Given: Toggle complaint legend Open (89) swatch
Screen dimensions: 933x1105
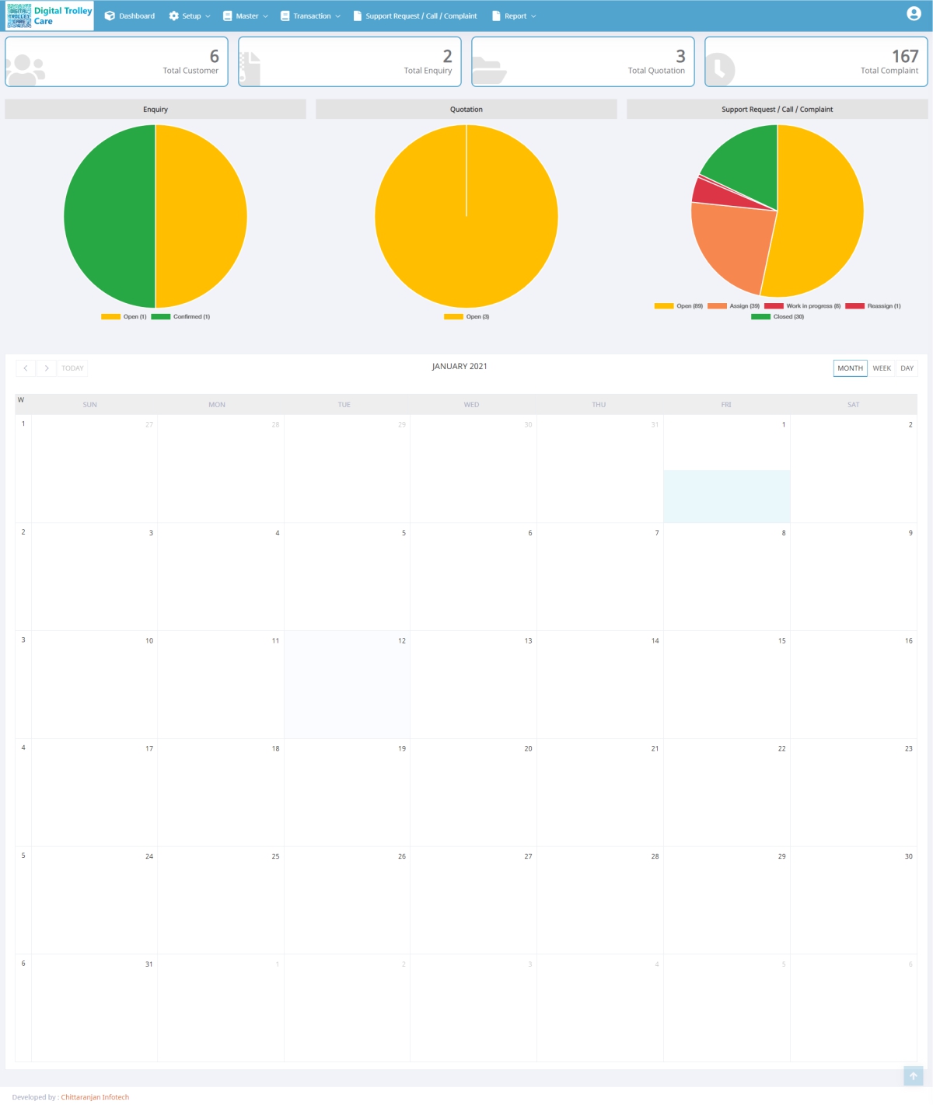Looking at the screenshot, I should pyautogui.click(x=664, y=306).
